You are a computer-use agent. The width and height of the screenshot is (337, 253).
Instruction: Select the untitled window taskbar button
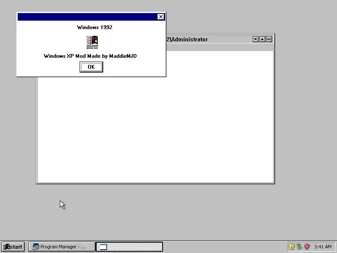click(129, 247)
